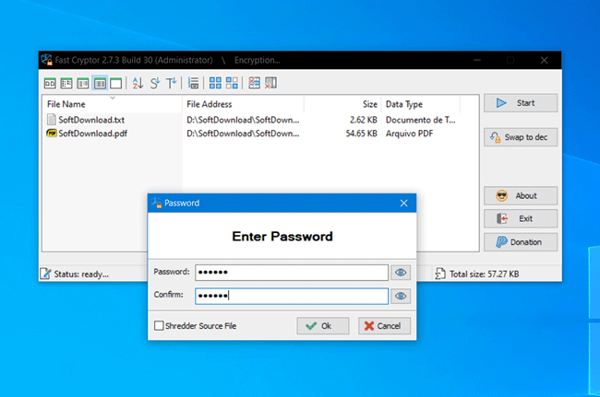Sort files by size (S arrow)
Viewport: 600px width, 397px height.
point(155,83)
